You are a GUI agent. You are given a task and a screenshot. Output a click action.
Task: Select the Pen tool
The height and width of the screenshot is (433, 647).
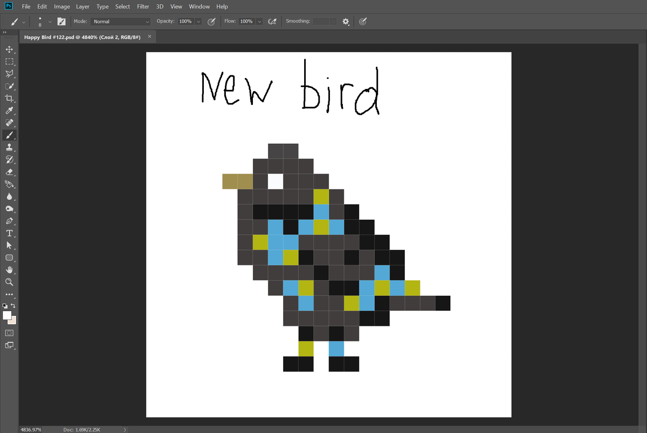9,221
